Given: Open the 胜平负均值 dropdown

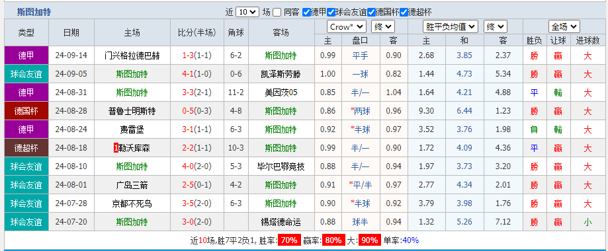Looking at the screenshot, I should tap(450, 26).
